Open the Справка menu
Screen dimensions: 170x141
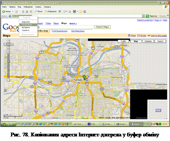click(47, 7)
